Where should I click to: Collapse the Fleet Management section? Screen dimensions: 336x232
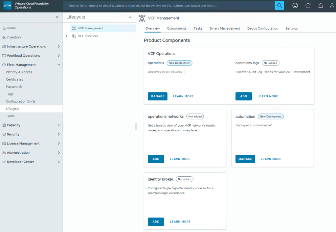(59, 65)
